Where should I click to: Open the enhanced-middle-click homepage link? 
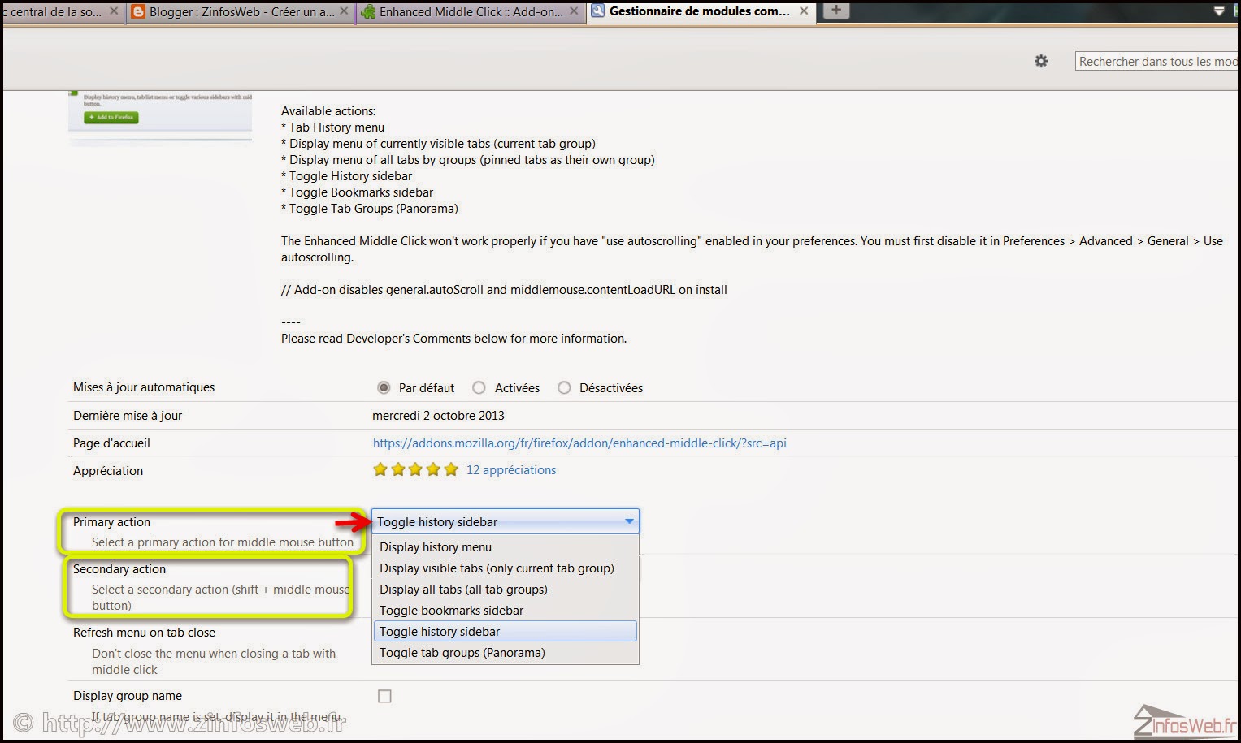[579, 443]
